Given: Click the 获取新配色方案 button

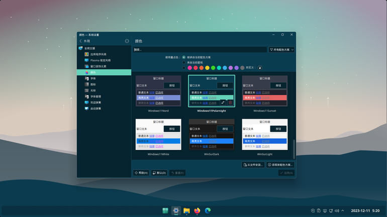Looking at the screenshot, I should [x=280, y=165].
